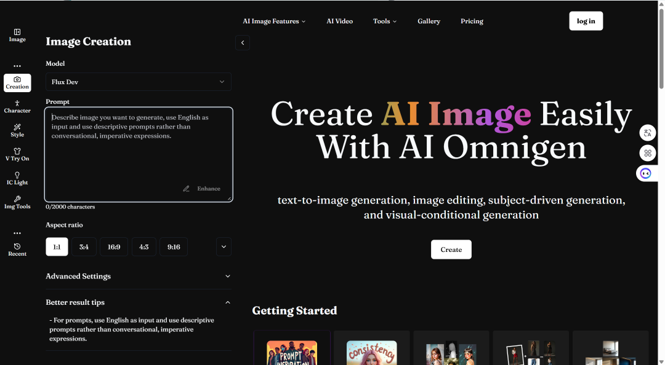Open the Image sidebar section
Viewport: 665px width, 365px height.
click(x=17, y=35)
